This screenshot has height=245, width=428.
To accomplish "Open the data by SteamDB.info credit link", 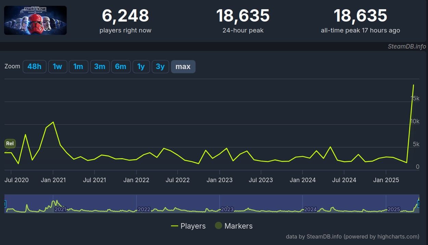I will coord(352,236).
